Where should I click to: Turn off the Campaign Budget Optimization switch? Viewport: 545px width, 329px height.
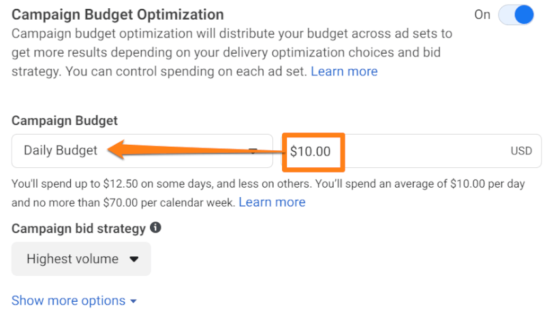516,15
